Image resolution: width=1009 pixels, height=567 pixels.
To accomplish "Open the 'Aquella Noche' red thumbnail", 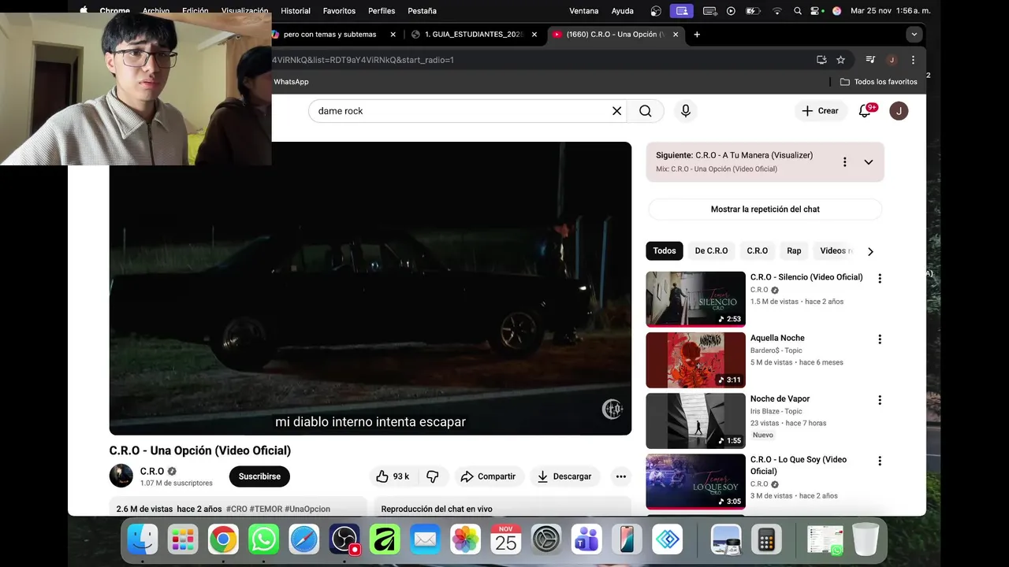I will tap(695, 360).
